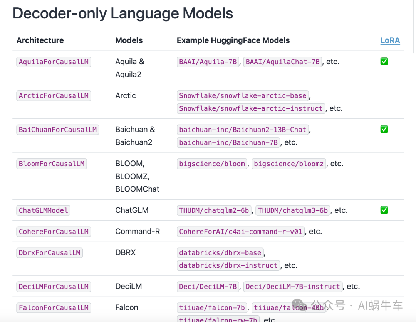Click the green checkmark in the Baichuan row

[384, 129]
